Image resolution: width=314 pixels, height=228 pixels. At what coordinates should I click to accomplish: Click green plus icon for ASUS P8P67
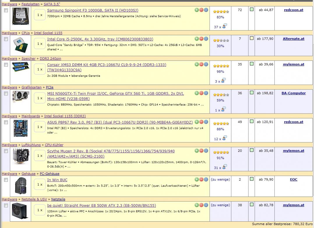click(197, 122)
